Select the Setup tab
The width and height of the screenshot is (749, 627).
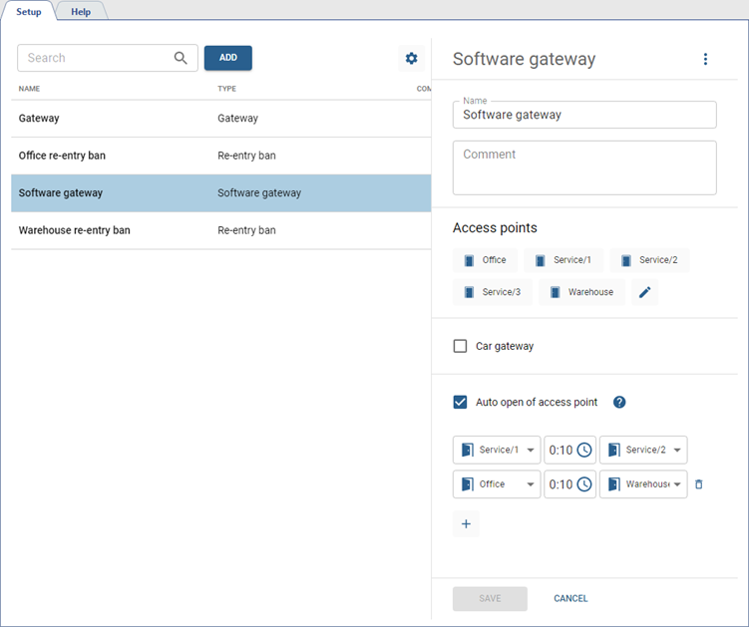(x=29, y=12)
